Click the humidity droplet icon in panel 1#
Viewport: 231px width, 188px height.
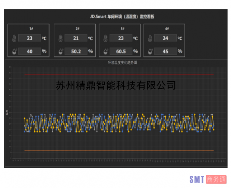point(14,51)
